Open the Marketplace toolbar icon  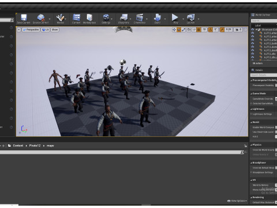coord(89,17)
